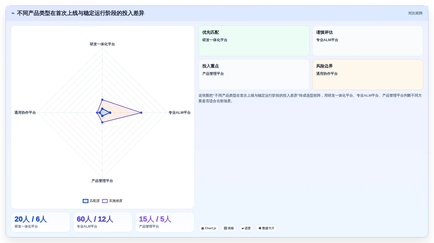This screenshot has width=434, height=243.
Task: Click the 通用协作平台 radar axis label
Action: pos(25,113)
